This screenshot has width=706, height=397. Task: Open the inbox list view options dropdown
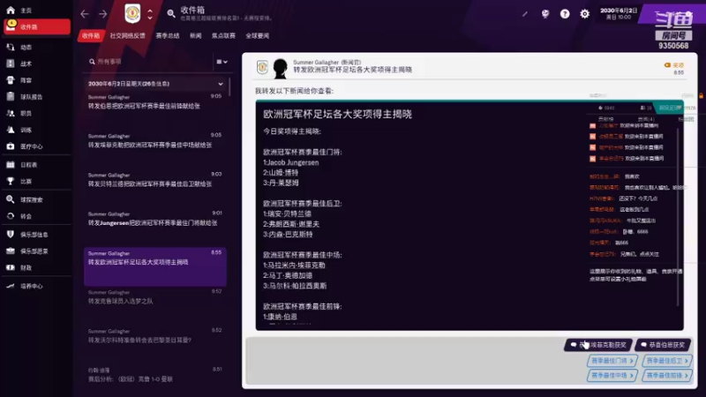pos(222,62)
